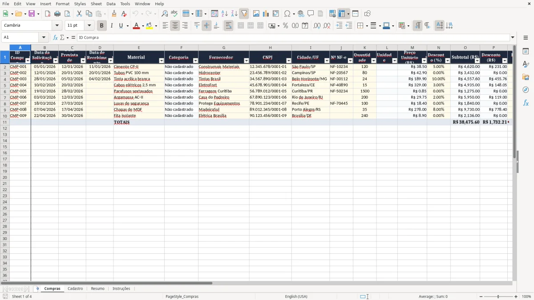Click the Print icon
The width and height of the screenshot is (534, 300).
click(x=57, y=14)
